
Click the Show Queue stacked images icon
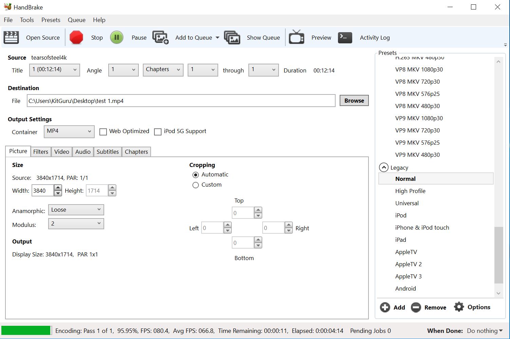232,37
